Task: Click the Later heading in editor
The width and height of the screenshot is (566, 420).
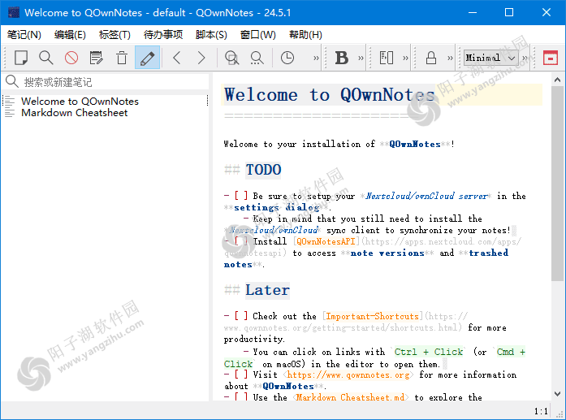Action: pos(267,290)
